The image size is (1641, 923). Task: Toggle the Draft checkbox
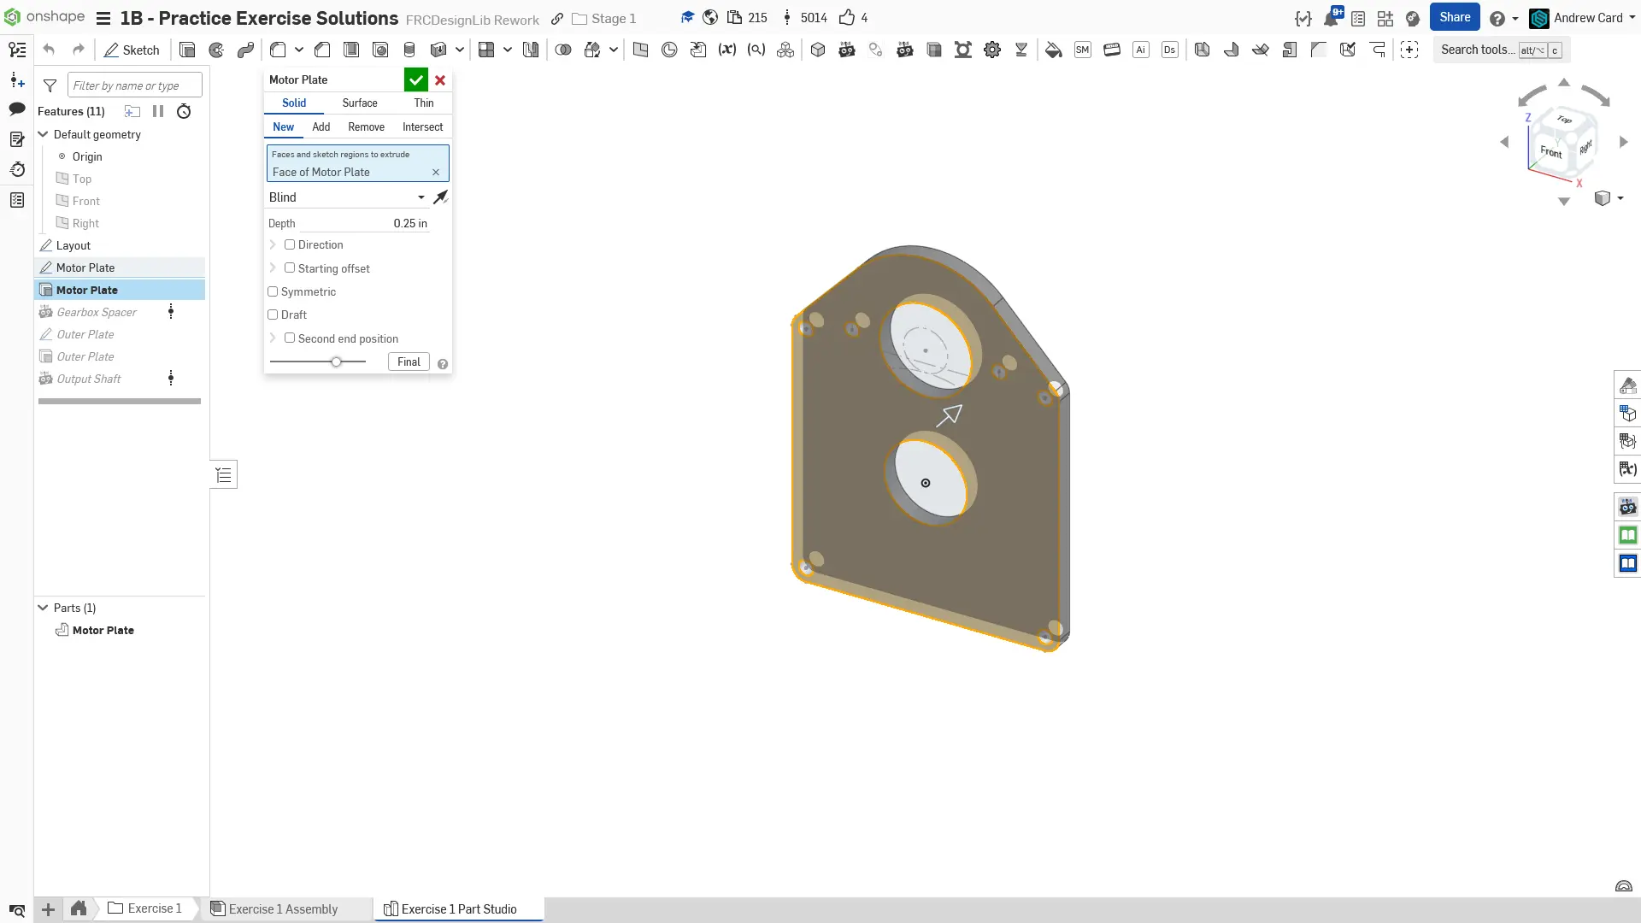coord(273,315)
